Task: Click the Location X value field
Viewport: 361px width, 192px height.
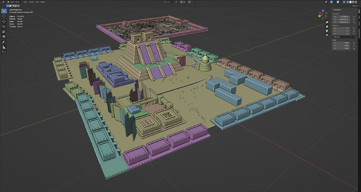Action: (x=341, y=17)
